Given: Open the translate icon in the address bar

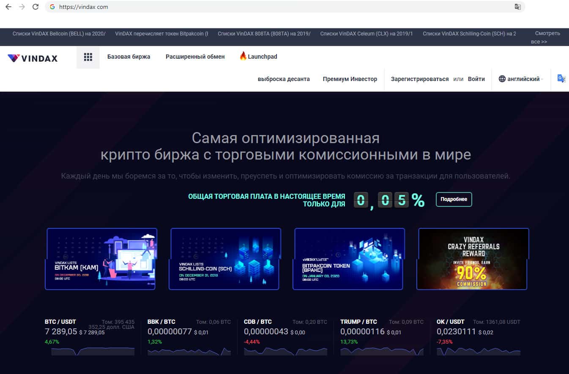Looking at the screenshot, I should point(517,7).
